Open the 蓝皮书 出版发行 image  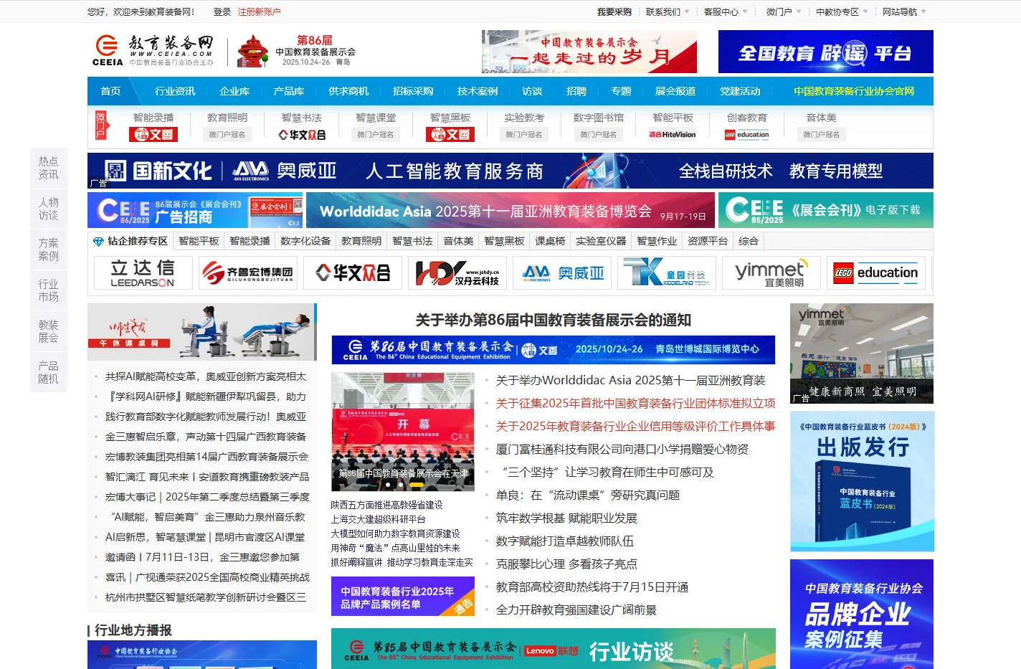coord(863,481)
